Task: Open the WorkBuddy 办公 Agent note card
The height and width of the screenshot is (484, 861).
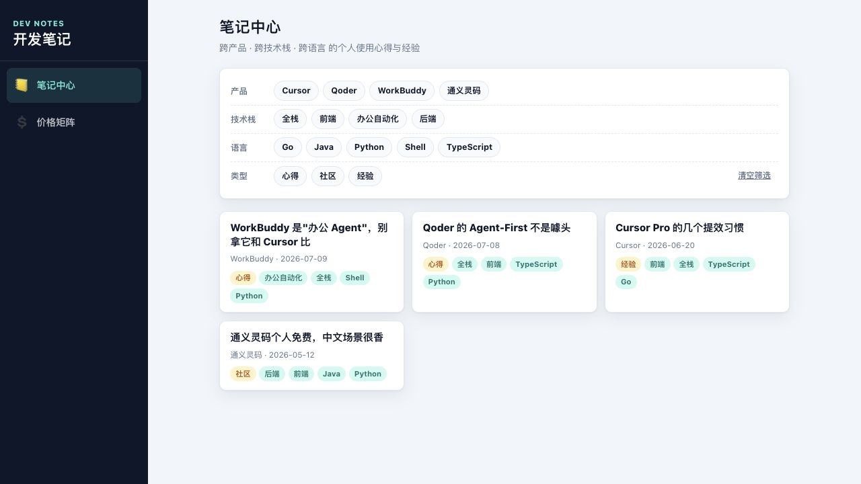Action: point(311,262)
